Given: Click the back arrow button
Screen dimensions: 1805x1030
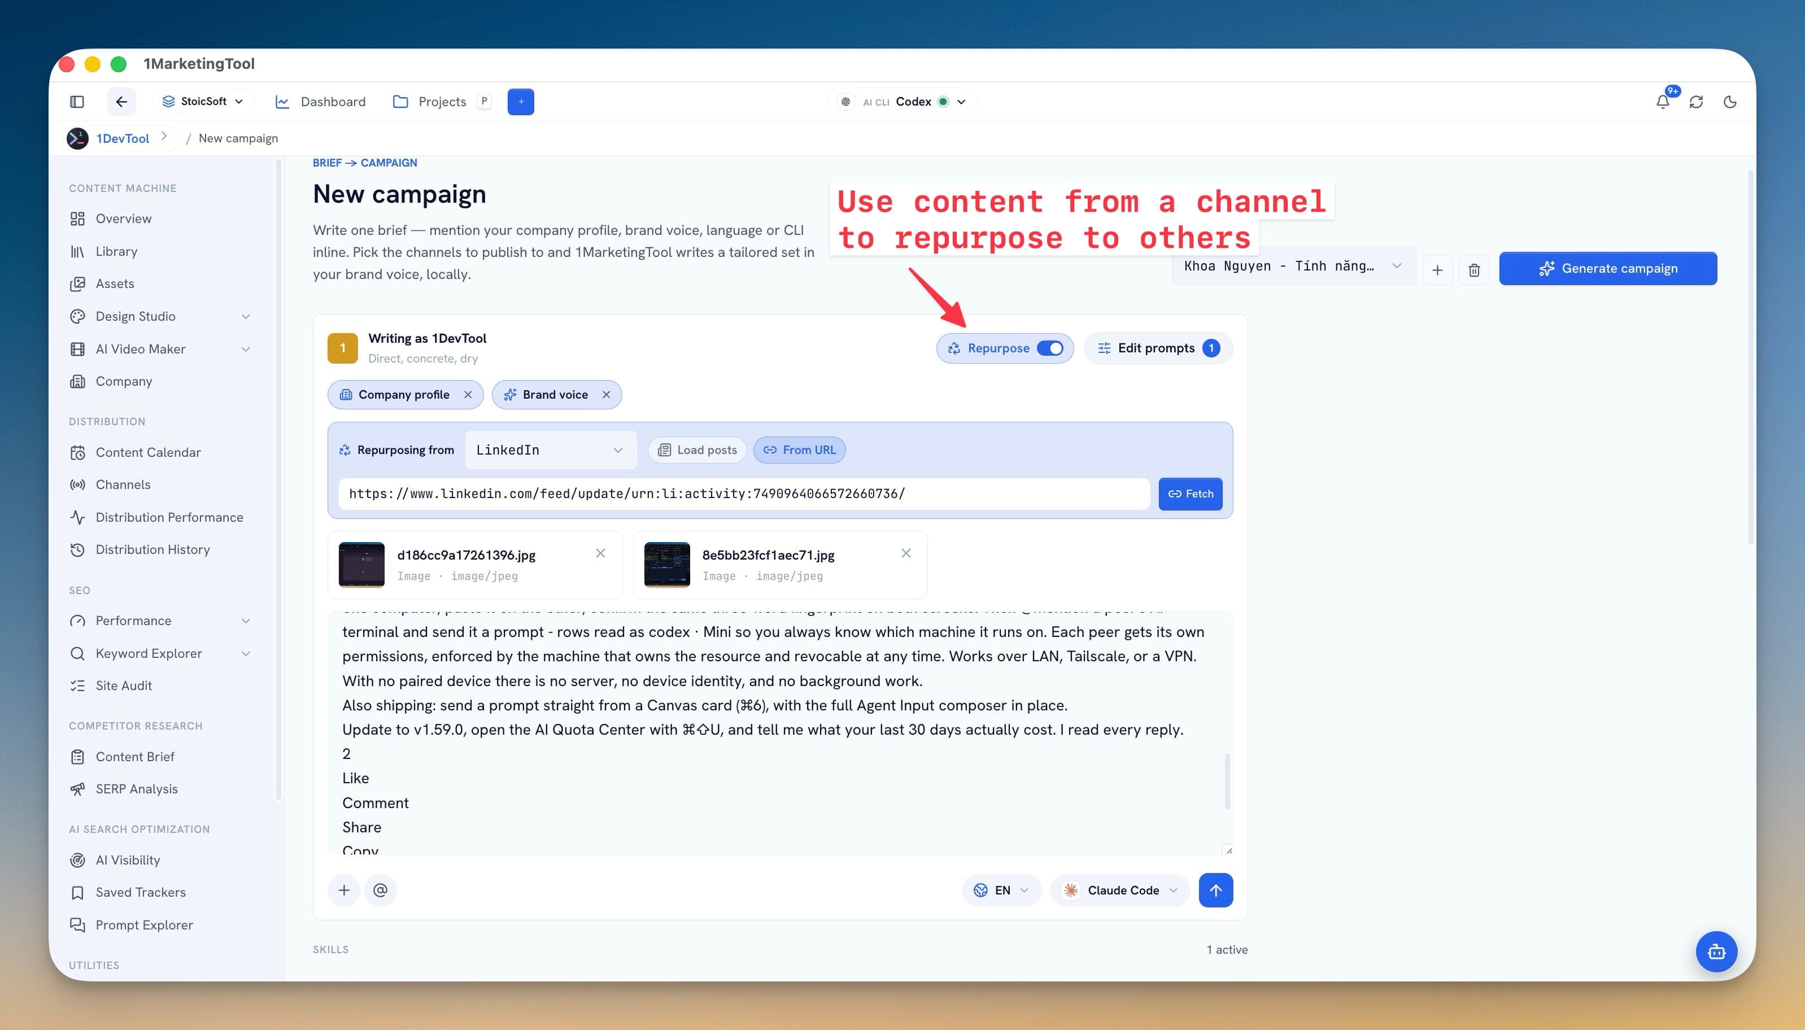Looking at the screenshot, I should click(121, 102).
